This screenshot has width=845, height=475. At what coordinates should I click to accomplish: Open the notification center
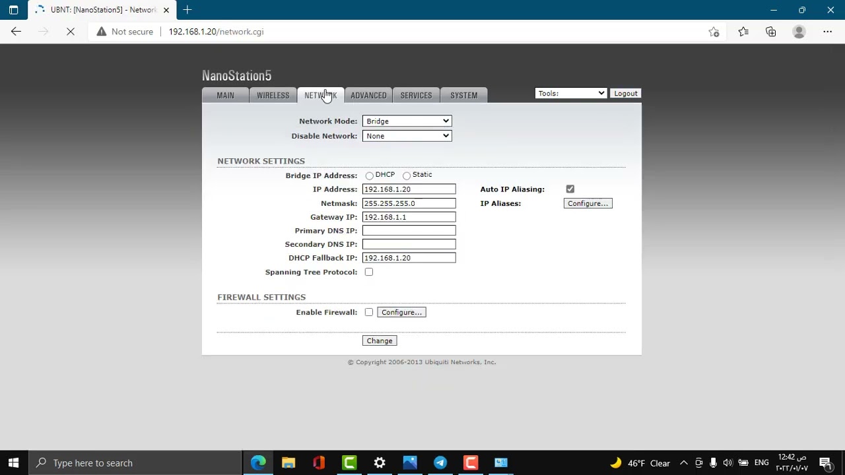pyautogui.click(x=825, y=462)
